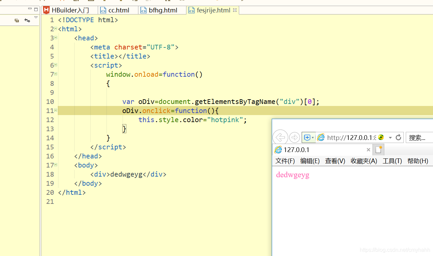Screen dimensions: 433x256
Task: Click the browser Back button
Action: point(280,137)
